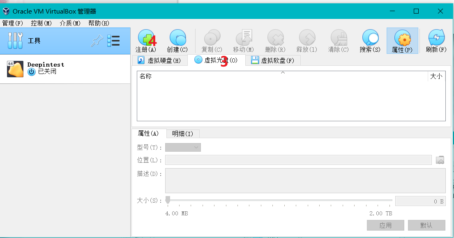
Task: Select the Deepintest virtual machine icon
Action: (15, 69)
